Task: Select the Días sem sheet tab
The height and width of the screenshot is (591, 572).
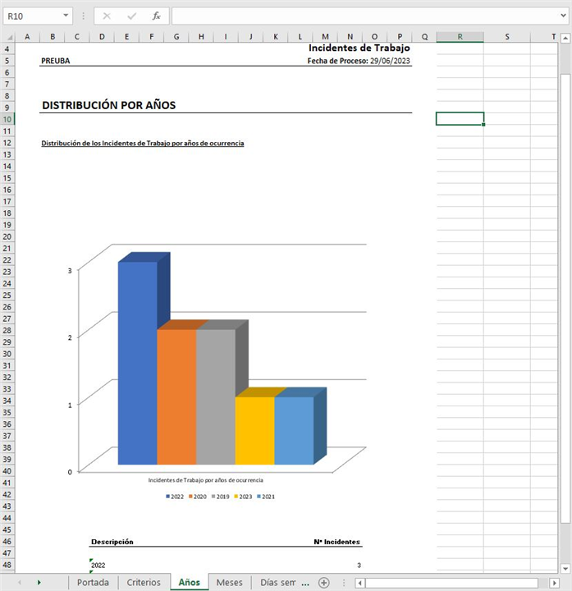Action: [277, 582]
